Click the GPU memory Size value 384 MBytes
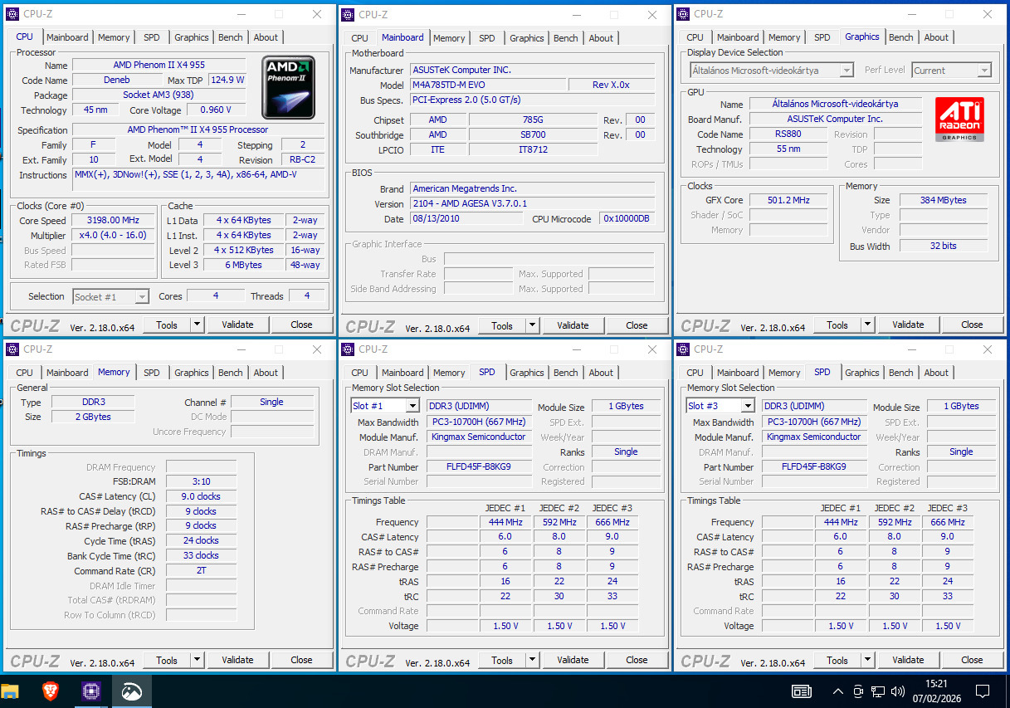Screen dimensions: 1010x708 (944, 200)
